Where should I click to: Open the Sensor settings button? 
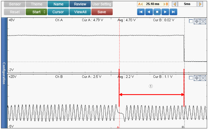(15, 4)
